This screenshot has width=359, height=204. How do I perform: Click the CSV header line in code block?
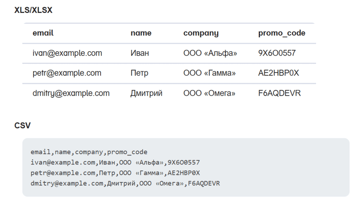89,152
